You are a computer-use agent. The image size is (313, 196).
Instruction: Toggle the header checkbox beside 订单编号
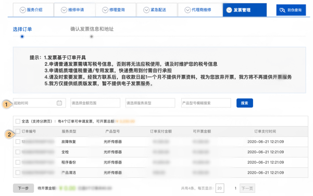click(x=18, y=131)
